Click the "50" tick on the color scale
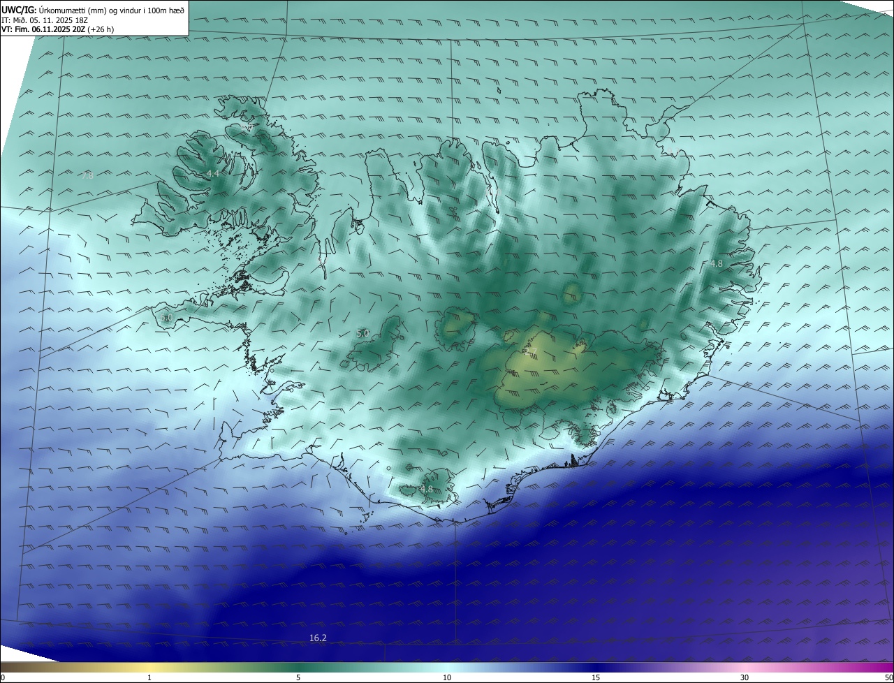894x683 pixels. point(888,677)
